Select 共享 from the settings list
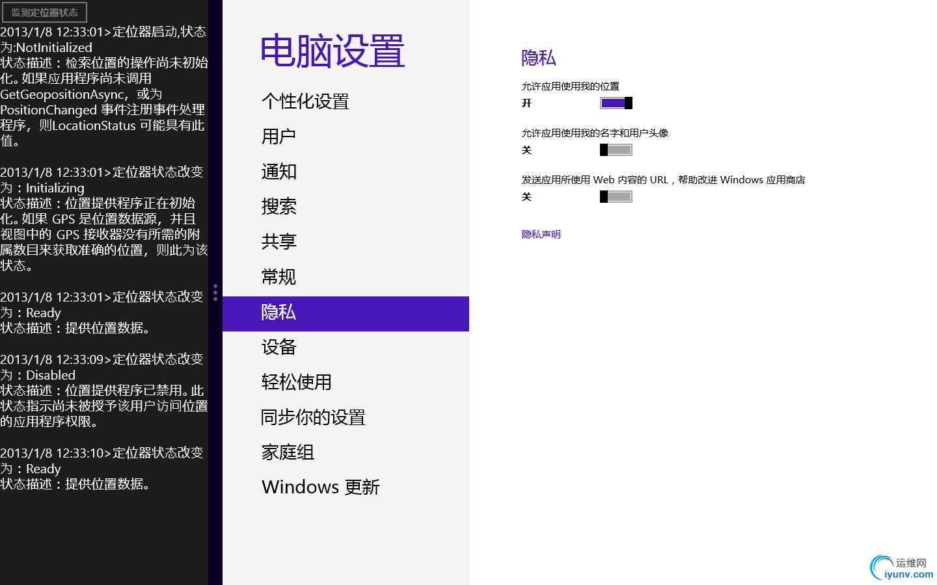 (x=278, y=241)
